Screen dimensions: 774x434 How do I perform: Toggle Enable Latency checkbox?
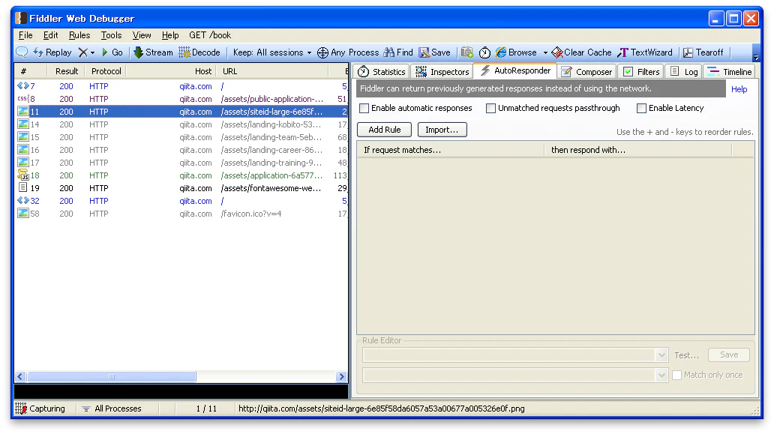point(641,108)
